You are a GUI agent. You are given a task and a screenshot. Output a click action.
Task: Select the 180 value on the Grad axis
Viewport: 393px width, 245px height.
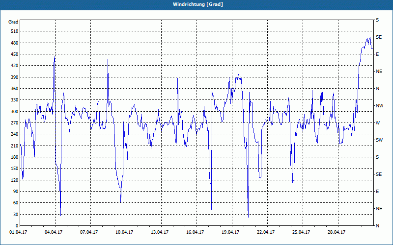(15, 157)
